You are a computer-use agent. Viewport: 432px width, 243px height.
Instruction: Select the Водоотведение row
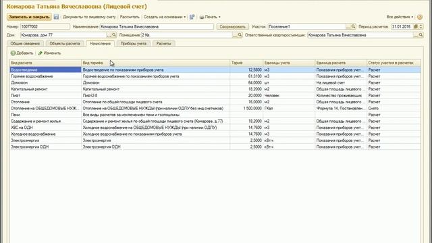[215, 70]
